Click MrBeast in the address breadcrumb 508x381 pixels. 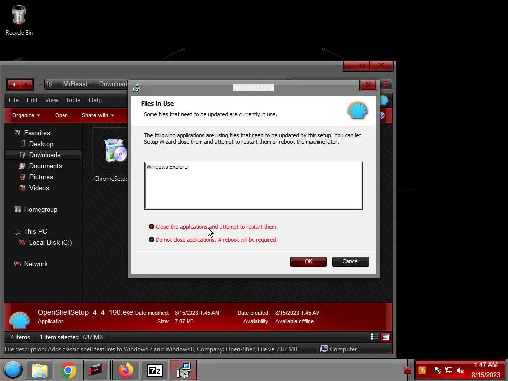point(75,84)
